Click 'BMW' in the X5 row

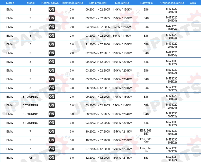pyautogui.click(x=10, y=158)
